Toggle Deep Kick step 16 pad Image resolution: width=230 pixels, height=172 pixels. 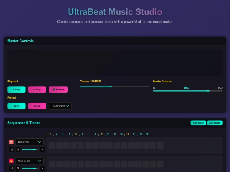click(x=160, y=146)
